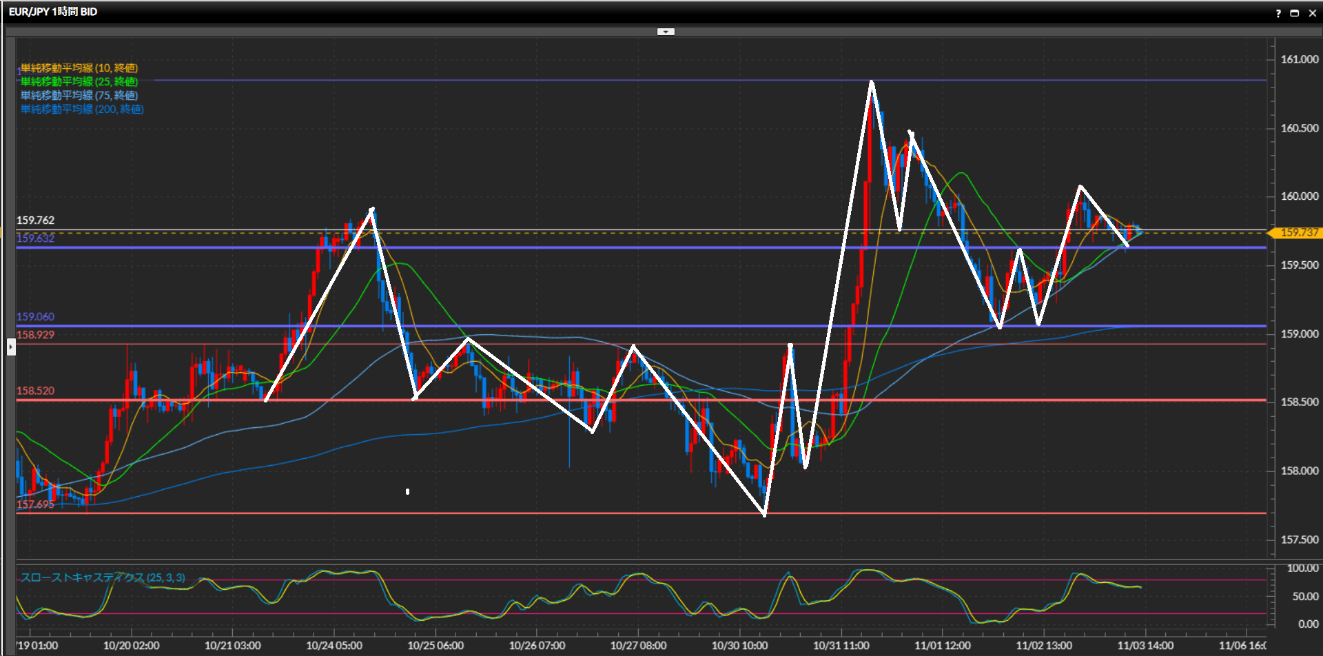Screen dimensions: 1323x656
Task: Click the white line label 159.762
Action: point(35,221)
